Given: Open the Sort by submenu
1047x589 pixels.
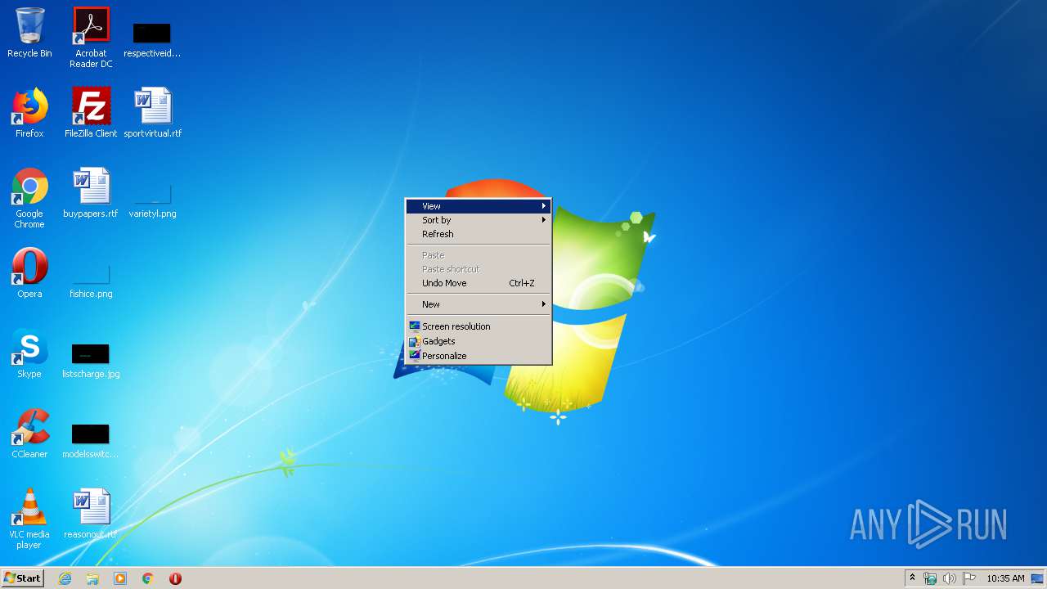Looking at the screenshot, I should pyautogui.click(x=479, y=220).
